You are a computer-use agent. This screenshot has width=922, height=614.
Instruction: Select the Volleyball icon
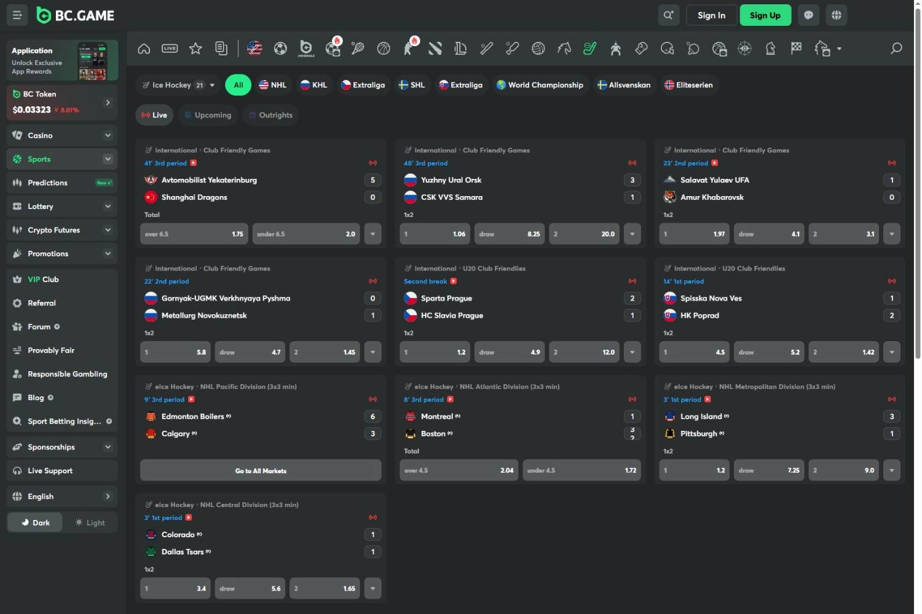pos(538,49)
